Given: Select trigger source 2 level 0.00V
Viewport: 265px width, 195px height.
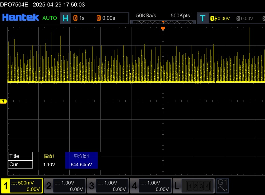Looking at the screenshot, I should point(245,19).
